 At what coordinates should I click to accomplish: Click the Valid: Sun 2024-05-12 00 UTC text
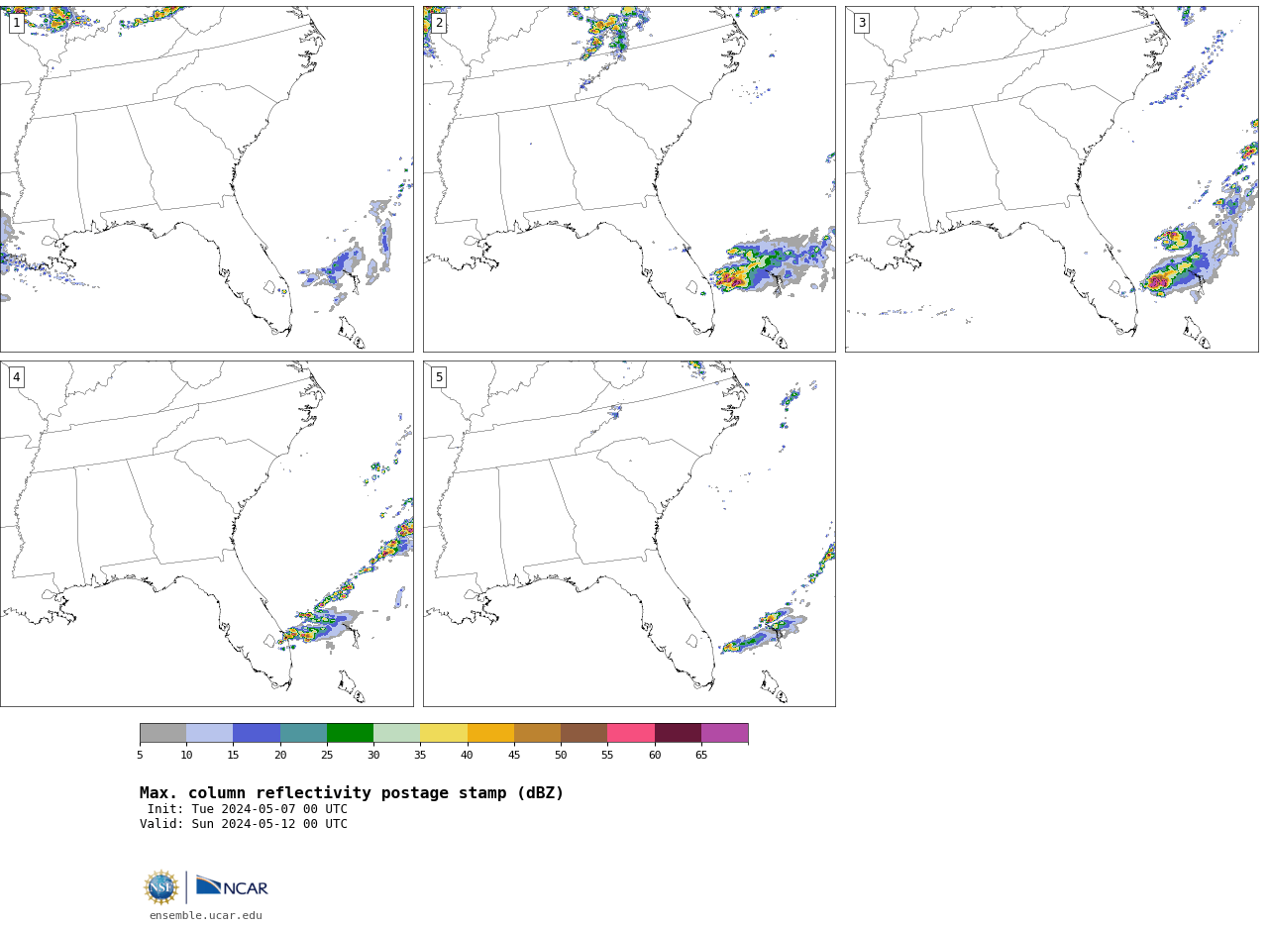[x=244, y=824]
